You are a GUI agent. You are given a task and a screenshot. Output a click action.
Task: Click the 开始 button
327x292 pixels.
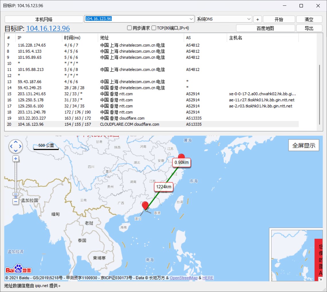279,19
